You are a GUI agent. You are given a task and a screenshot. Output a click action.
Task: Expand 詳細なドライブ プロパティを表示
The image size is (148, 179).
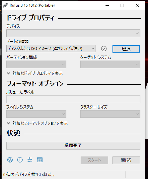(x=35, y=73)
